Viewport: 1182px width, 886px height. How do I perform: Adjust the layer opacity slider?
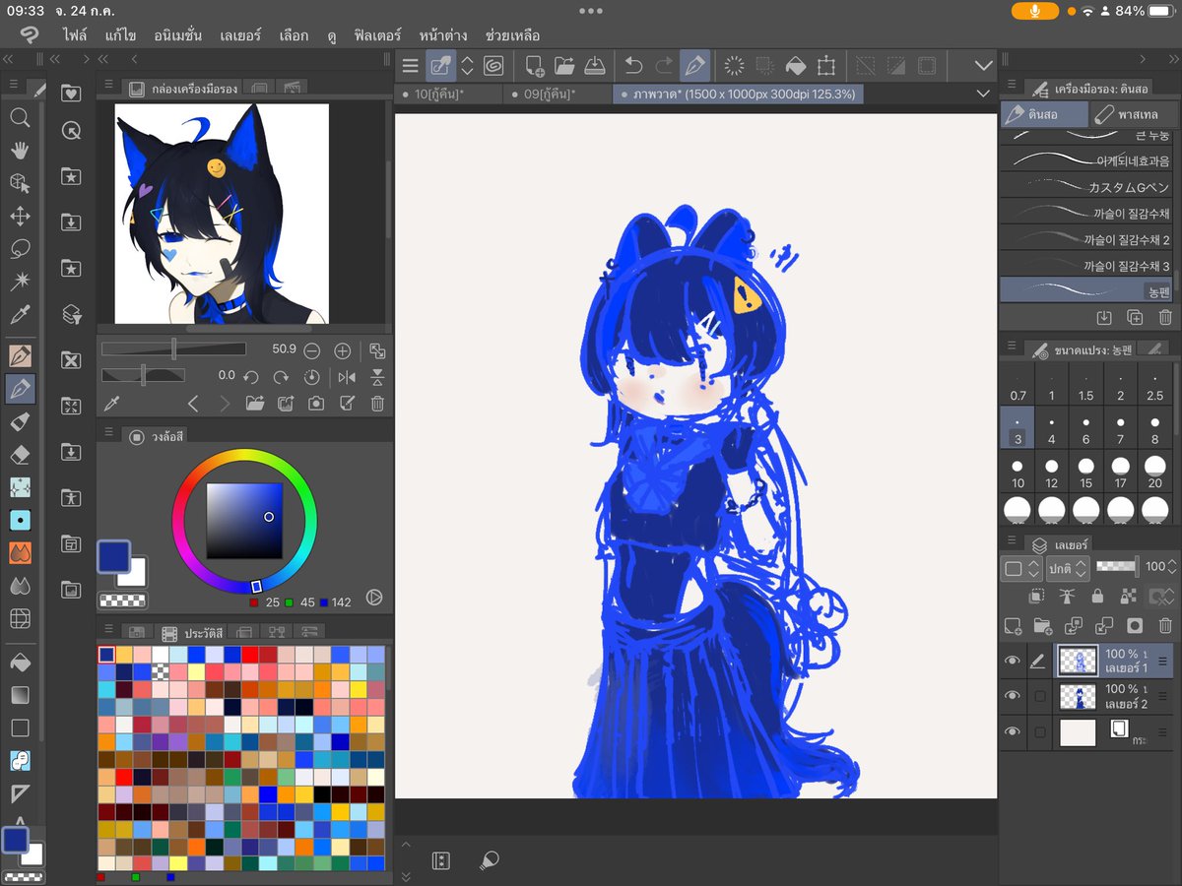pos(1116,567)
